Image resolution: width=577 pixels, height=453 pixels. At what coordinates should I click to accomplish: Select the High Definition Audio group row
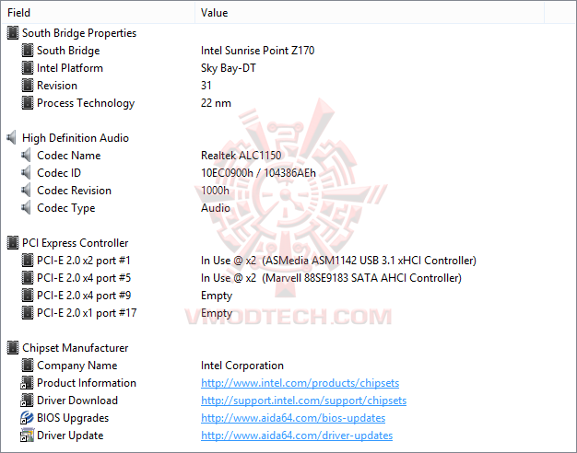tap(76, 137)
